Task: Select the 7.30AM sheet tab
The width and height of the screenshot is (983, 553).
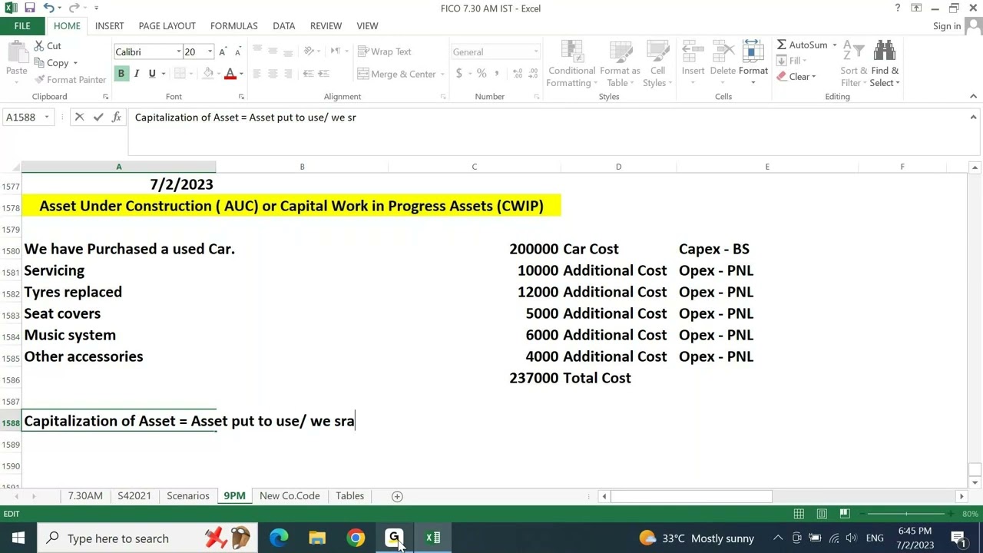Action: tap(85, 496)
